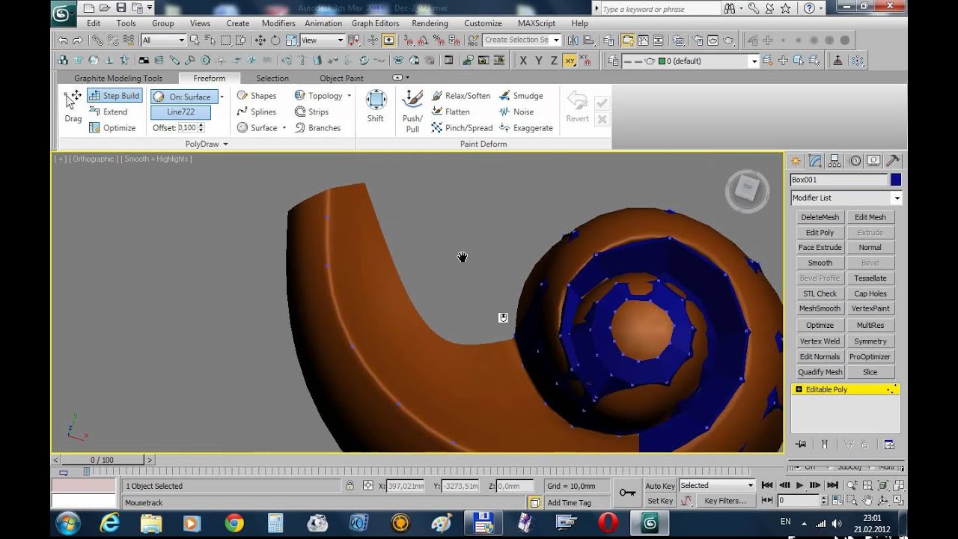Open the Topology dropdown arrow
Image resolution: width=958 pixels, height=539 pixels.
350,96
